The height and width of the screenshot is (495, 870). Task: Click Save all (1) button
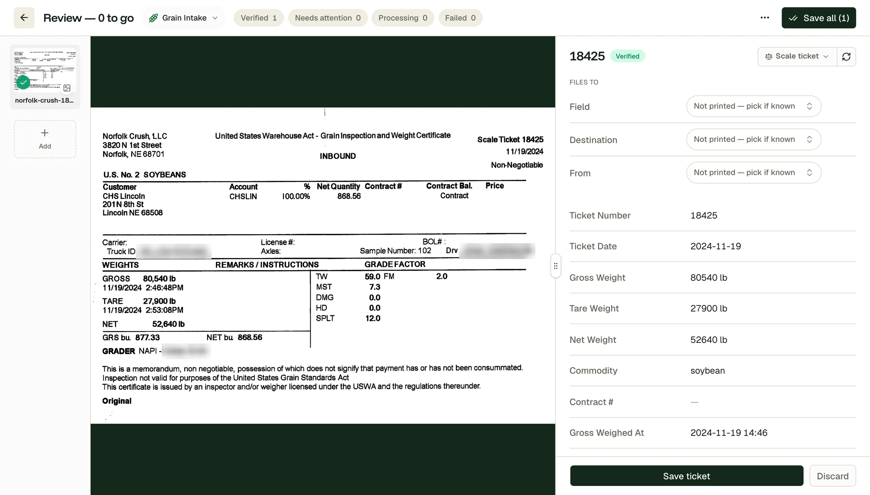point(819,18)
